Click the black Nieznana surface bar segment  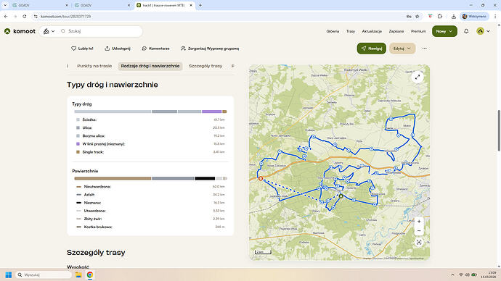click(x=205, y=178)
